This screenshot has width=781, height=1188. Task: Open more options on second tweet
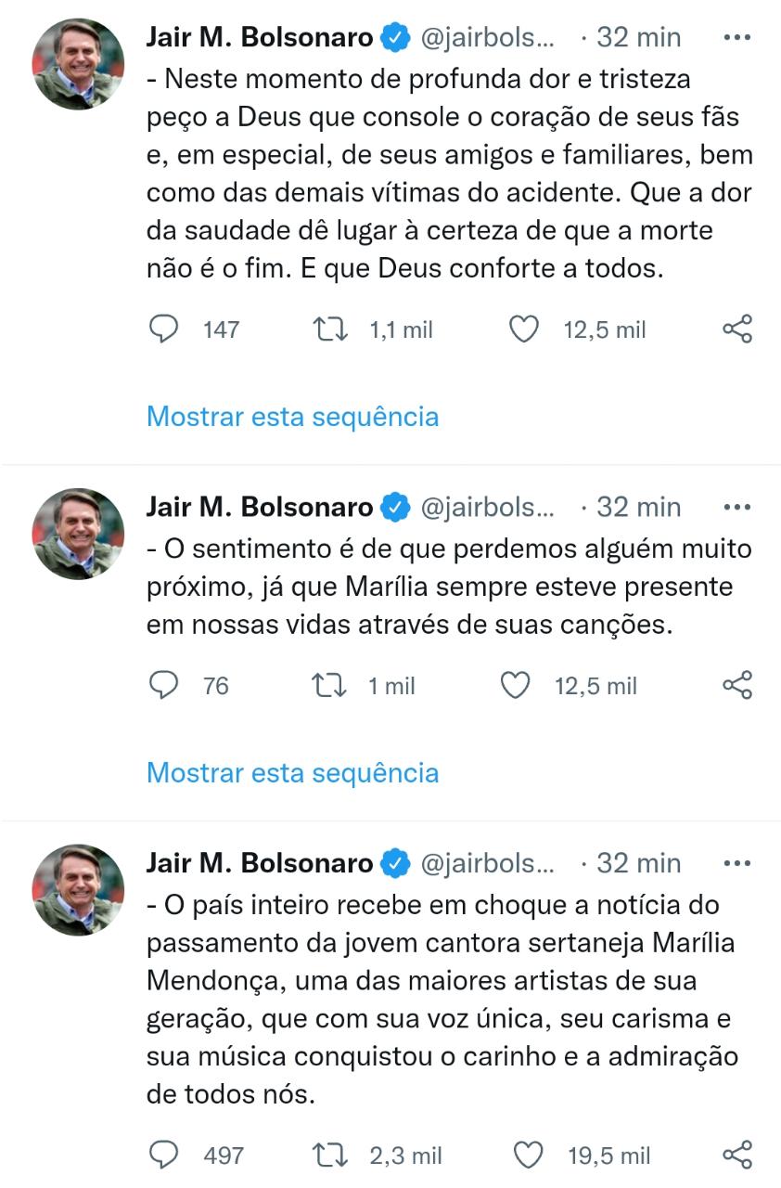click(x=736, y=508)
